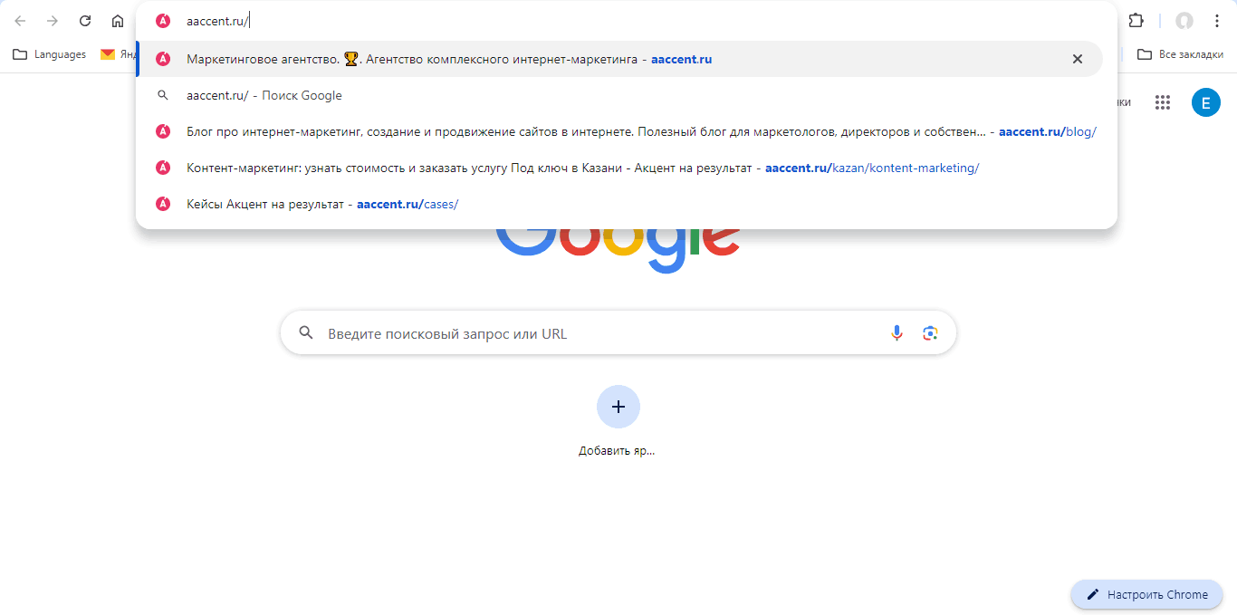Open the Chrome profile avatar
1237x615 pixels.
1184,21
